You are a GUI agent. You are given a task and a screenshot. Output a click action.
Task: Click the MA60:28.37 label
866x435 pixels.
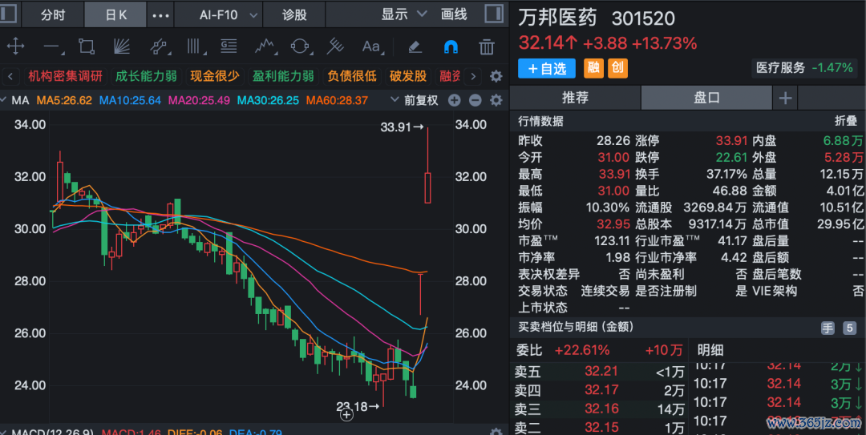337,100
